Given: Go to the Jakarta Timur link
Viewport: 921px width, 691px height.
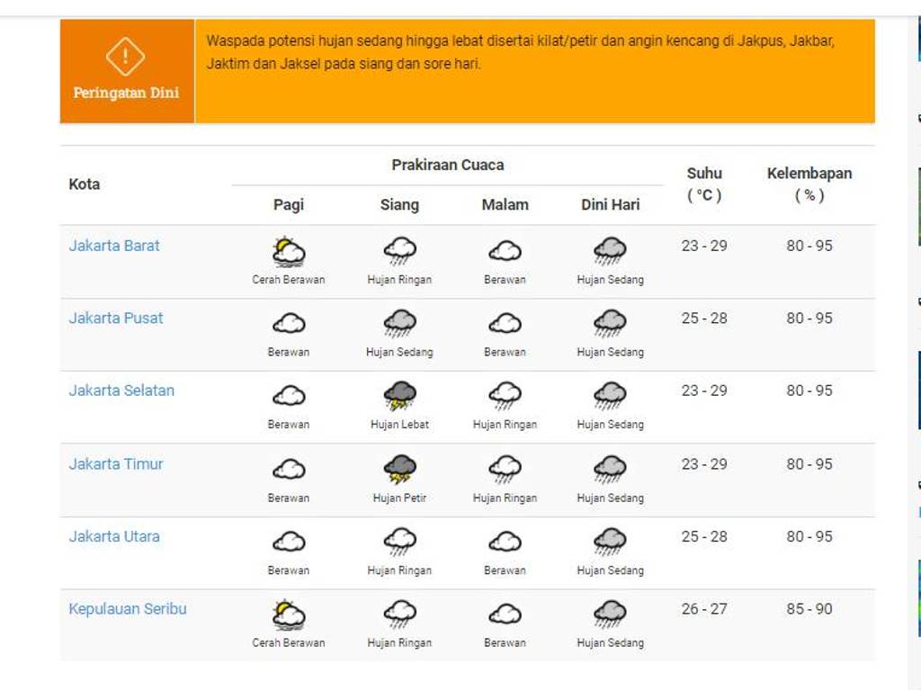Looking at the screenshot, I should [116, 464].
